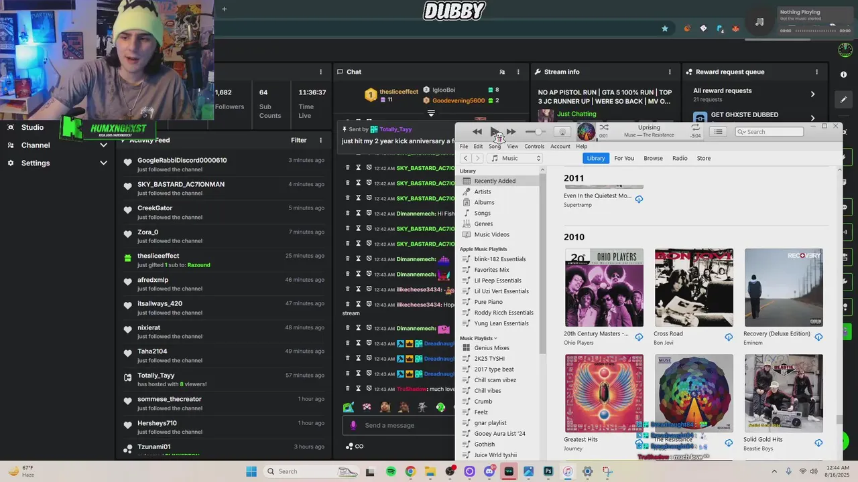Click the dashboard info circle icon
Image resolution: width=858 pixels, height=482 pixels.
(844, 74)
